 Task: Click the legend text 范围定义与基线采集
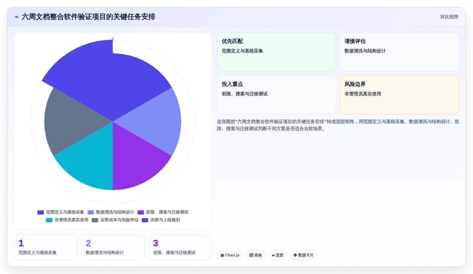pyautogui.click(x=65, y=212)
